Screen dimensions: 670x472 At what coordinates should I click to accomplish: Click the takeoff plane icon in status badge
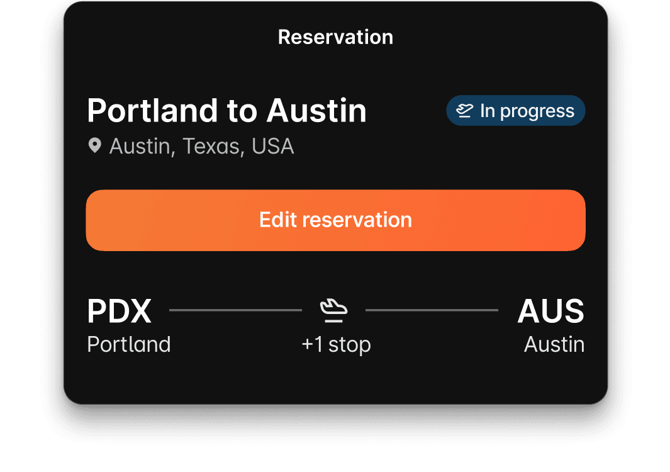[x=464, y=111]
